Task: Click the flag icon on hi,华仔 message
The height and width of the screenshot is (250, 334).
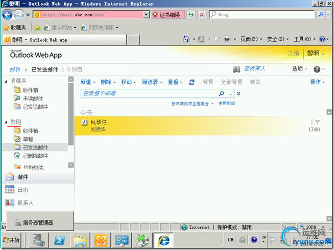Action: point(318,122)
